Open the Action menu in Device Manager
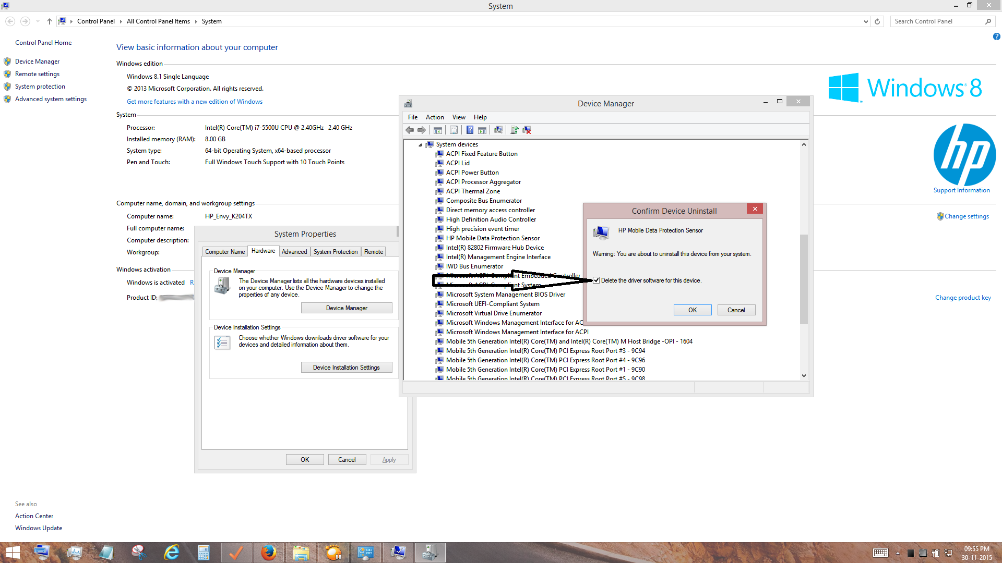1002x563 pixels. [434, 117]
